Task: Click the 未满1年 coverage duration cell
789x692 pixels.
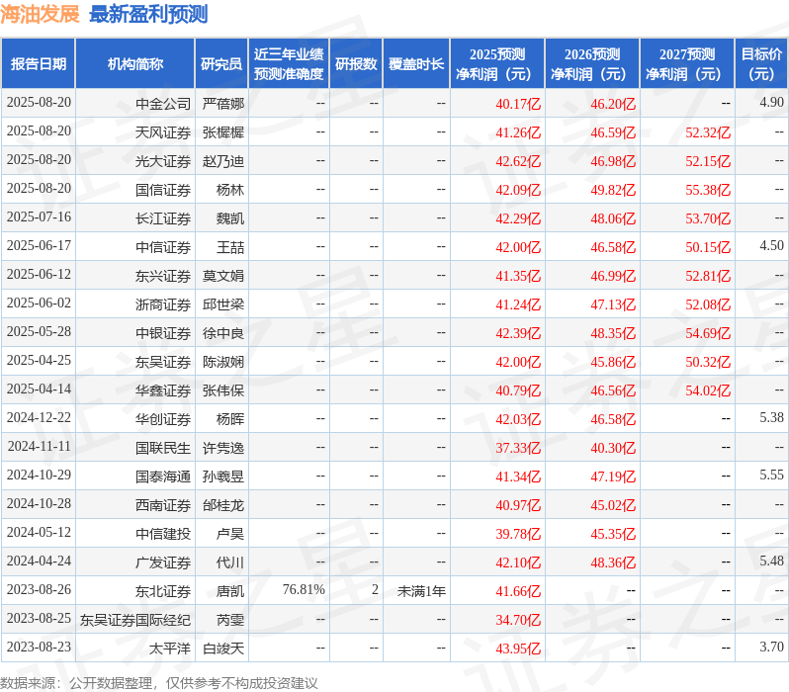Action: 421,591
